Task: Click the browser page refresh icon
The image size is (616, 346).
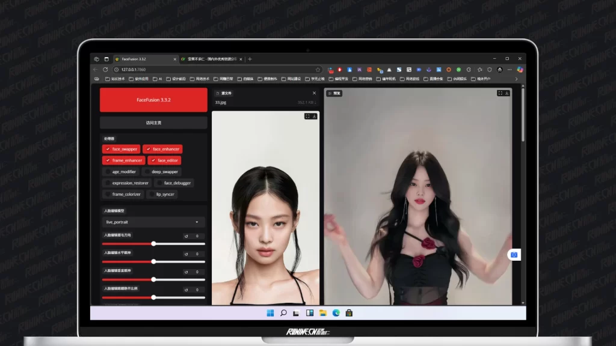Action: click(106, 70)
